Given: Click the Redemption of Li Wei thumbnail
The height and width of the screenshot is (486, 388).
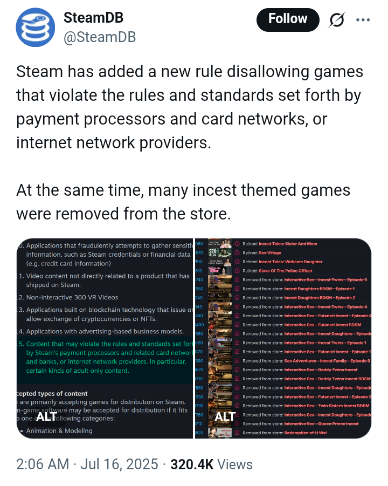Looking at the screenshot, I should tap(219, 433).
